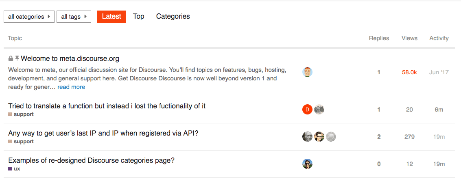Click poster avatar on categories page topic
Screen dimensions: 461x179
tap(307, 164)
